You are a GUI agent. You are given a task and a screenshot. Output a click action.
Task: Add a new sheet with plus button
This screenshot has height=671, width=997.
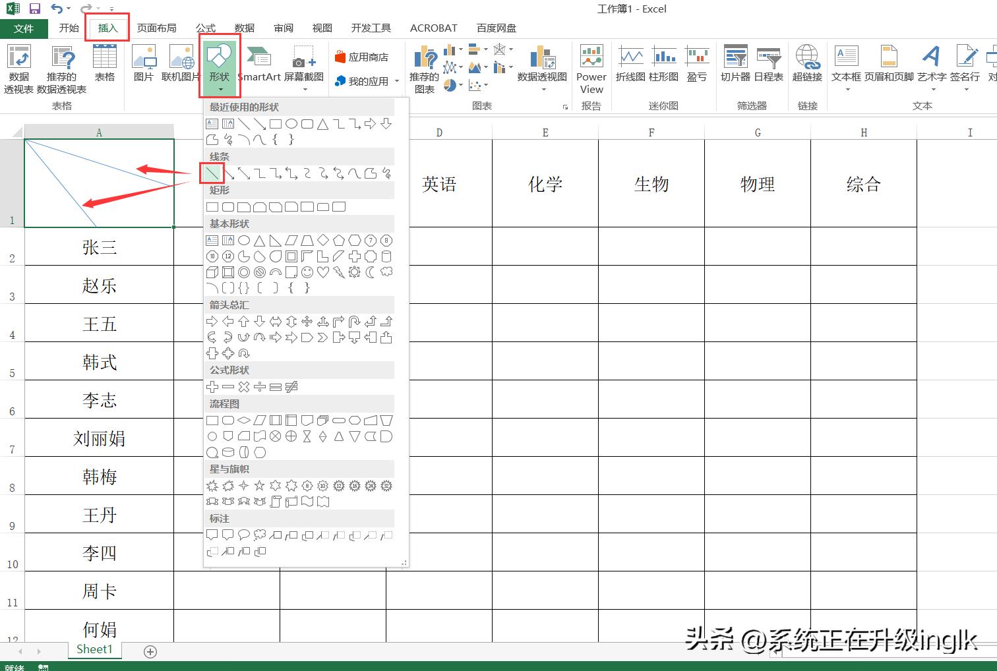[150, 652]
